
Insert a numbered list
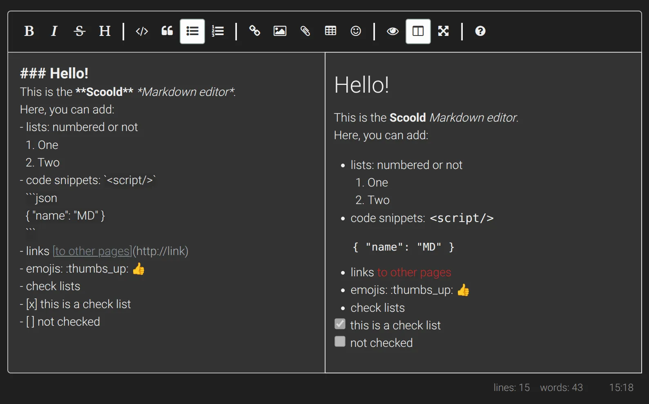coord(218,31)
